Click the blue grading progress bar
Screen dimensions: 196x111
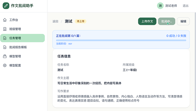(121, 40)
